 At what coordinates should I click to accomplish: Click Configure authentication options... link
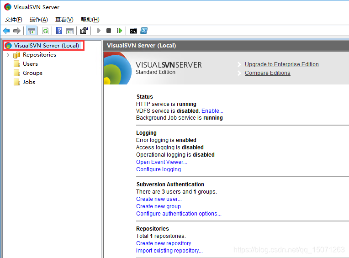[179, 214]
